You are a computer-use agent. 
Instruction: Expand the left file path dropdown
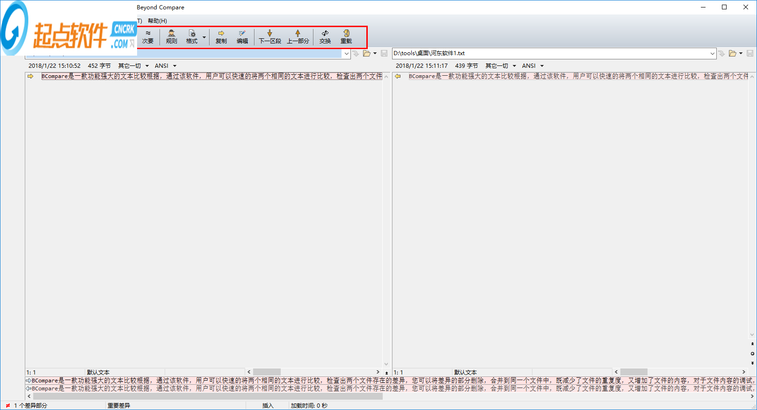tap(347, 53)
